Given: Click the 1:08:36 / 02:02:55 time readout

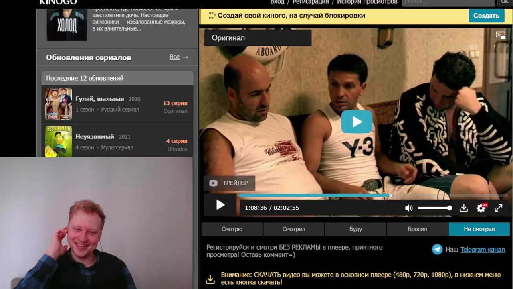Looking at the screenshot, I should pos(272,208).
